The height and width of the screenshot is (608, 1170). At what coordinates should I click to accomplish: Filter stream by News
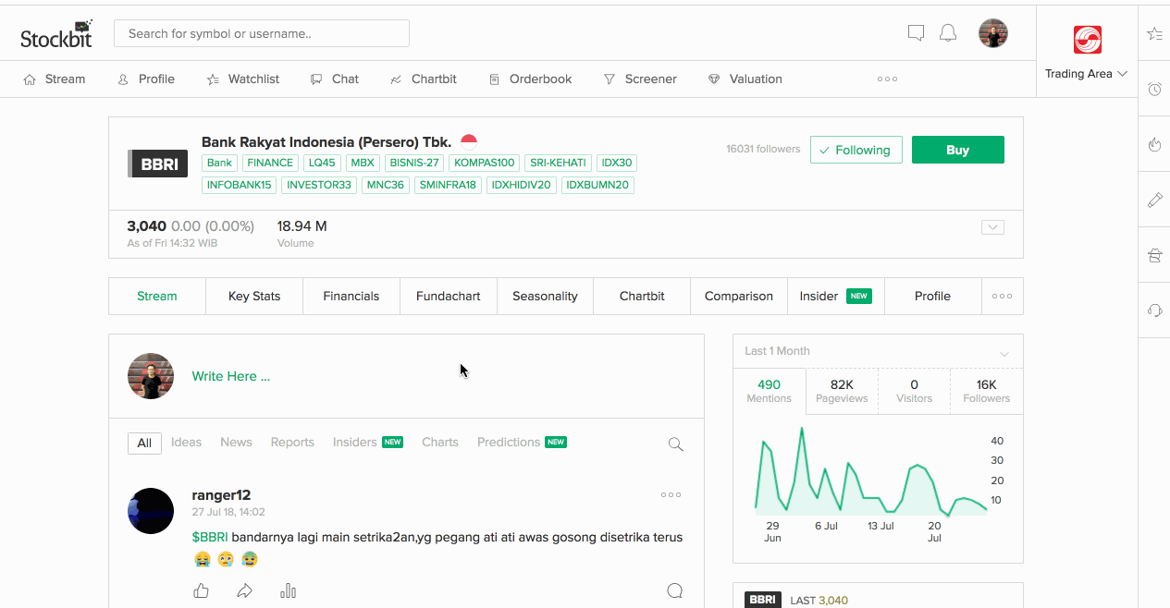pyautogui.click(x=236, y=443)
